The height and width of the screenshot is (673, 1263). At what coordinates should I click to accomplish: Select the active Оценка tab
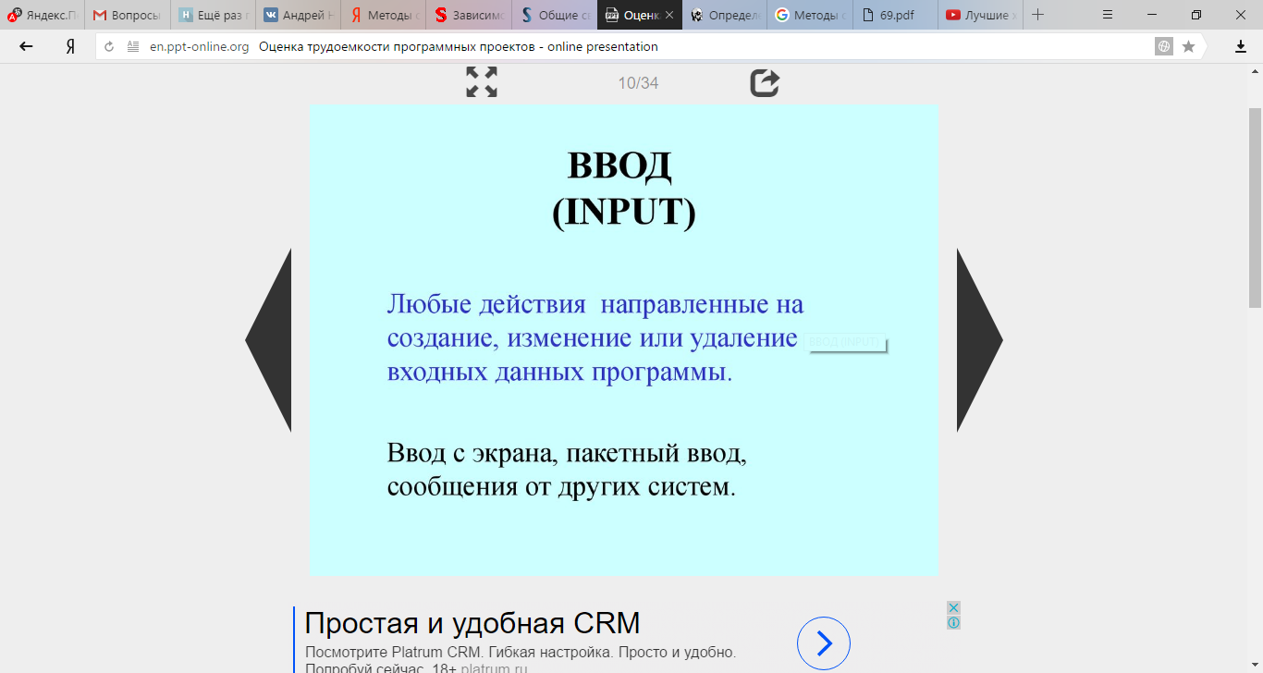point(640,15)
